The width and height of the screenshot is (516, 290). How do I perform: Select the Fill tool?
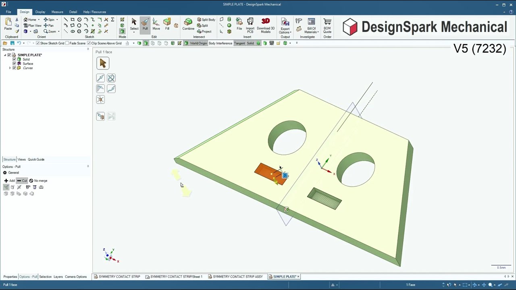pos(167,24)
